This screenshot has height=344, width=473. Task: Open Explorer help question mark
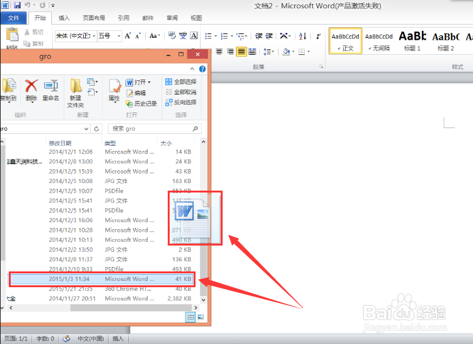tap(202, 69)
